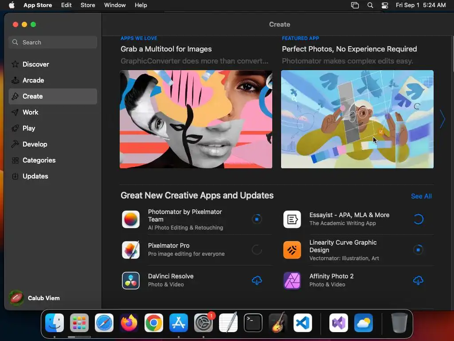The image size is (454, 341).
Task: Open Perfect Photos, No Experience Required story
Action: [x=349, y=49]
